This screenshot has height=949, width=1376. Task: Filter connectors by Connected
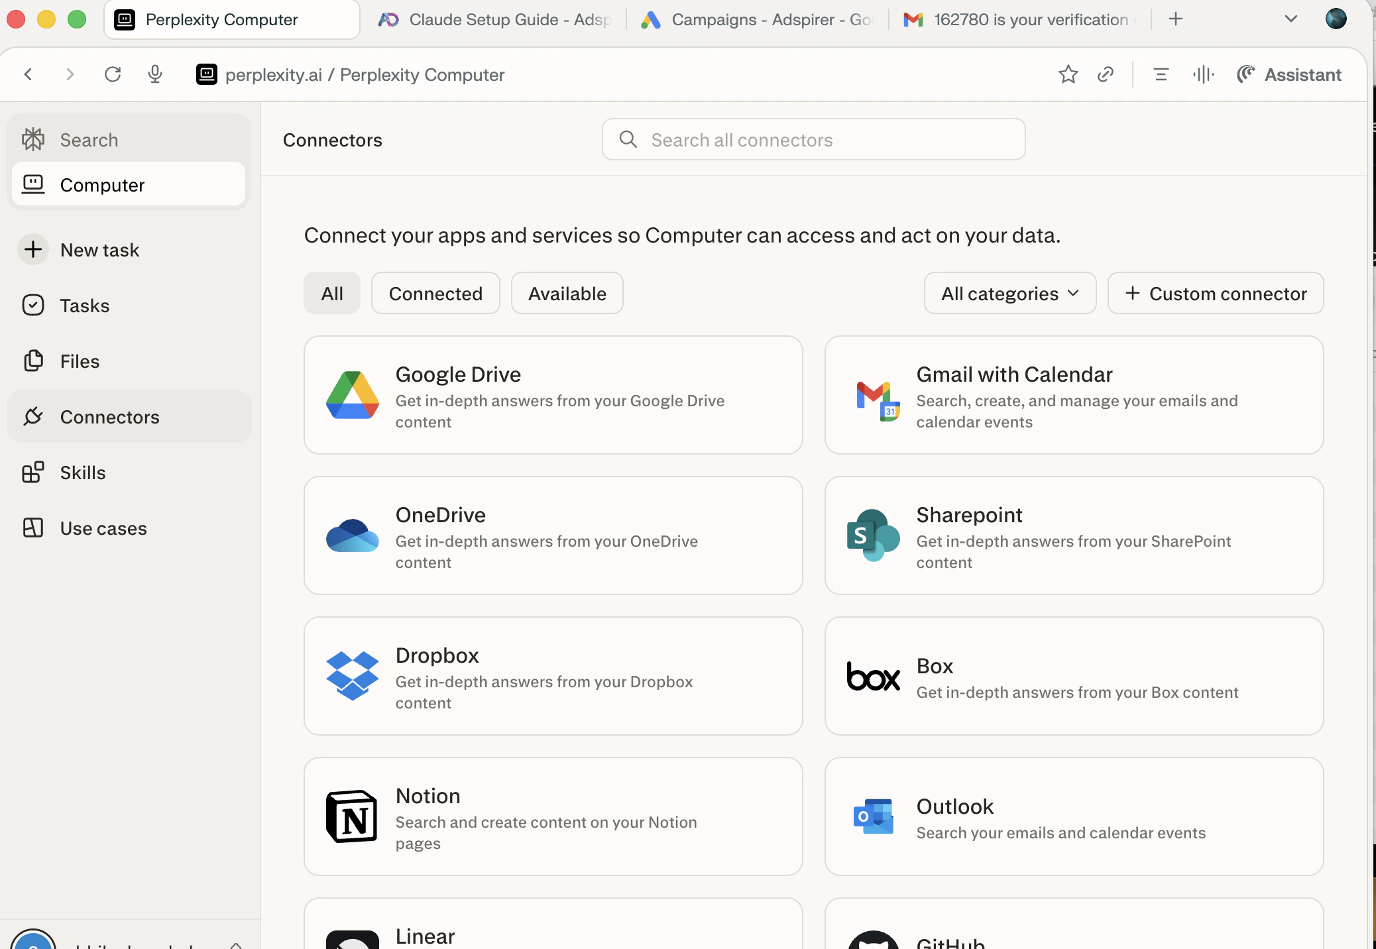click(435, 294)
